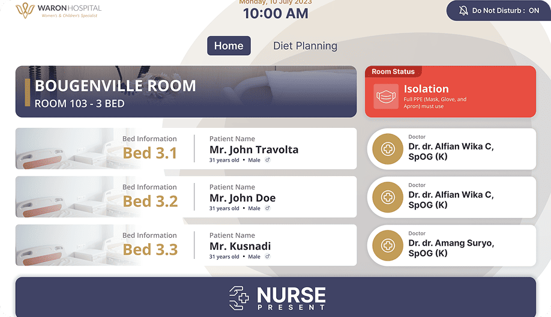Select Mr. John Doe's bed card
The height and width of the screenshot is (317, 551).
click(x=186, y=197)
